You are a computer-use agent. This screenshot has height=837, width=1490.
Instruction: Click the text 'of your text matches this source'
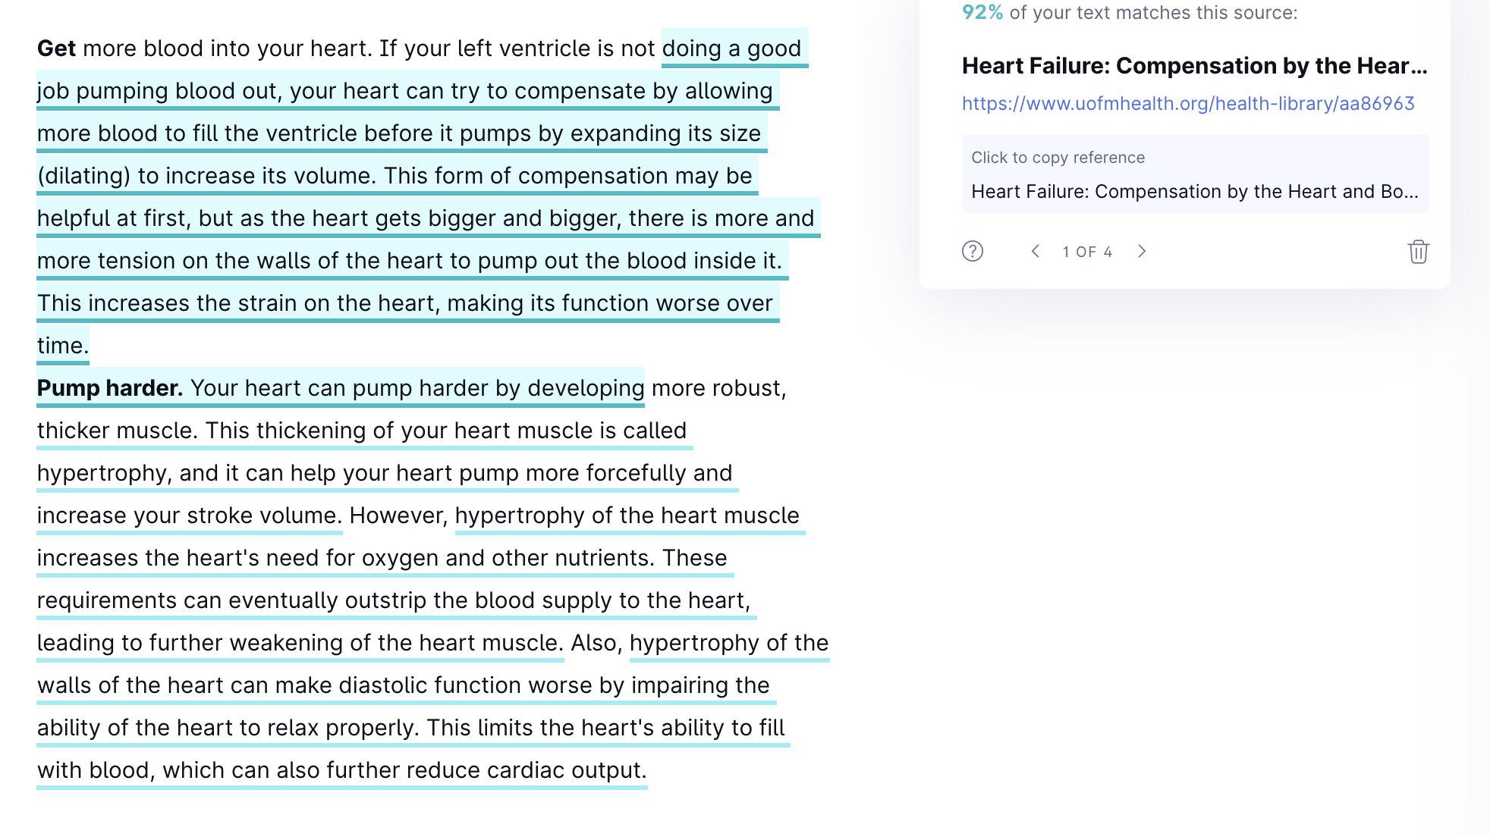(1153, 12)
